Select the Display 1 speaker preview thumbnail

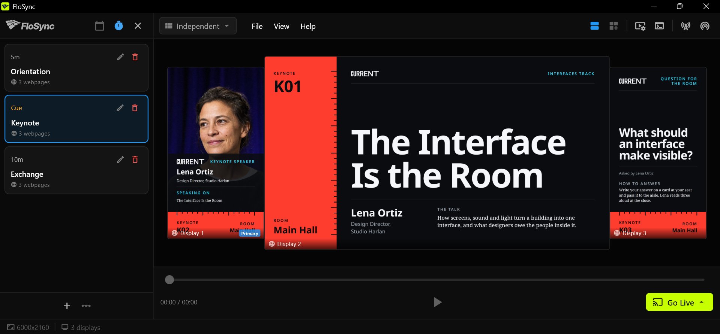(216, 153)
